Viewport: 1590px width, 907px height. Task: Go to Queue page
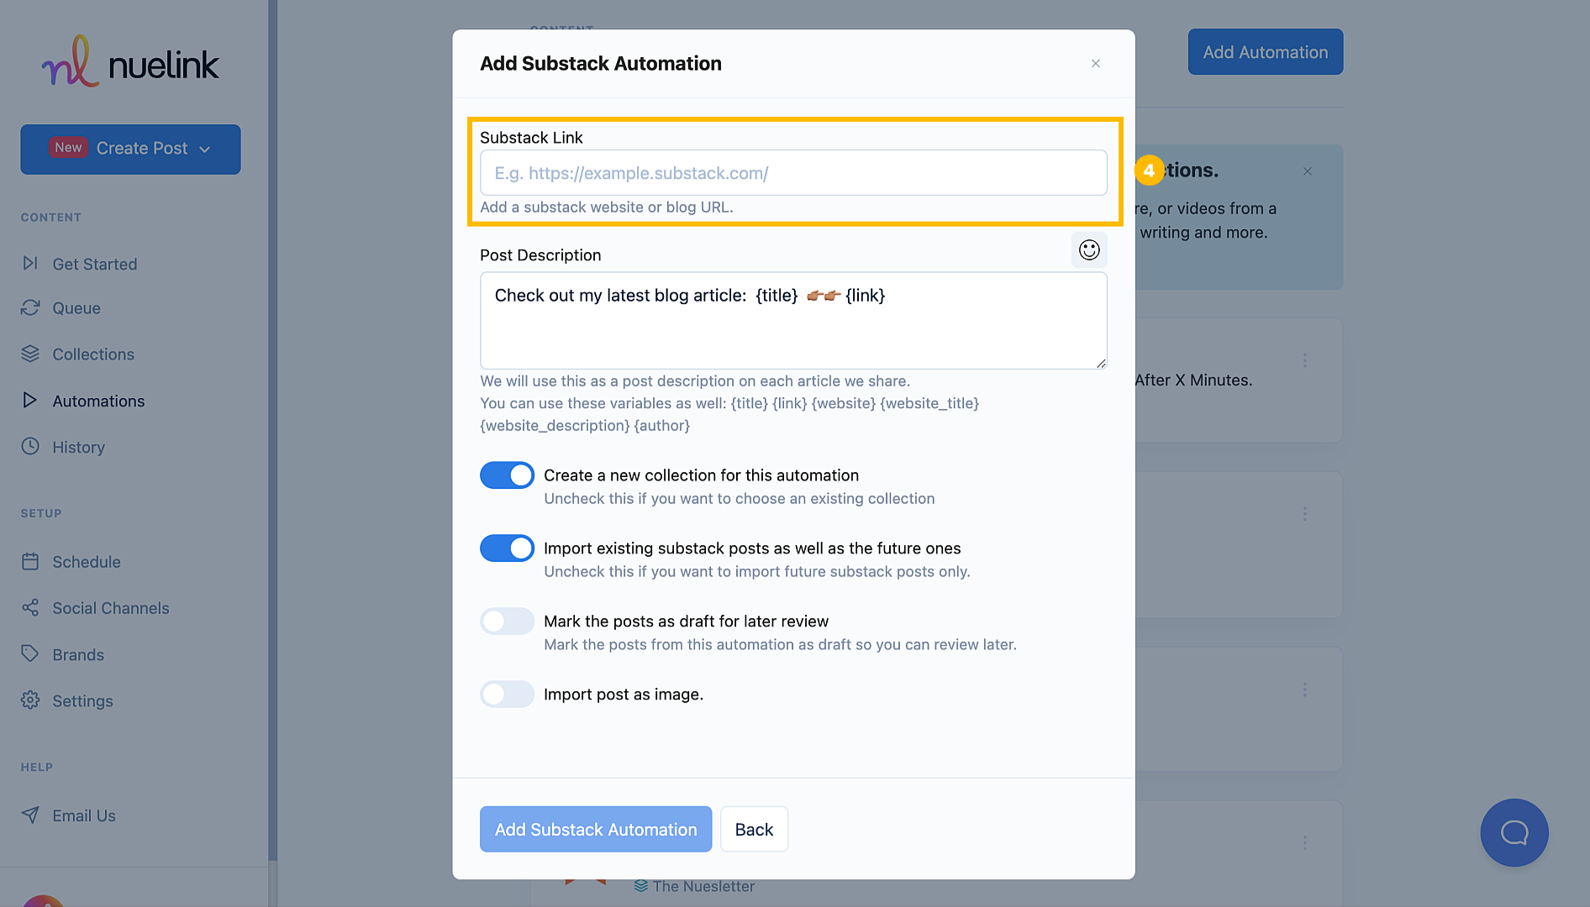(76, 308)
